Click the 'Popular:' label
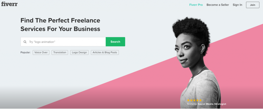263x109 pixels. [25, 52]
